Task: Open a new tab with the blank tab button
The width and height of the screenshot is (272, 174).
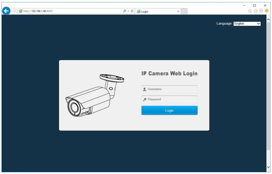Action: 184,12
